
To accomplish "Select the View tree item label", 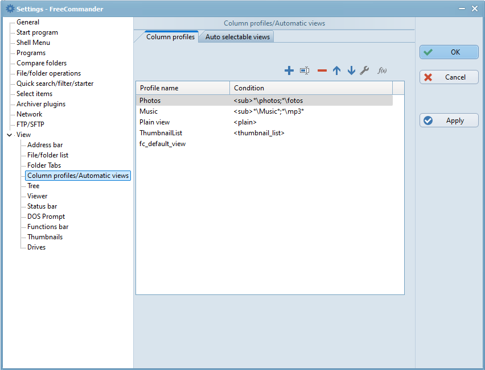I will coord(23,135).
